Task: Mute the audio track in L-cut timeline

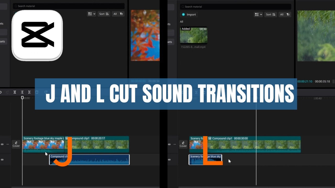Action: coord(169,160)
